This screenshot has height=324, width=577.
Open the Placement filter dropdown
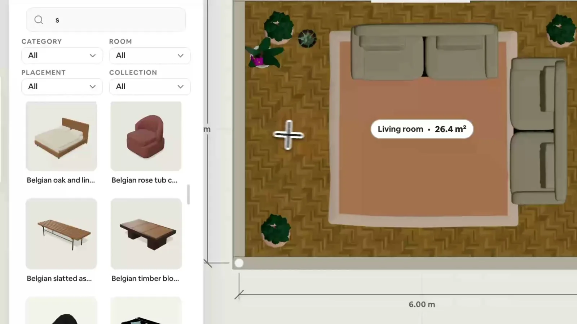coord(62,86)
